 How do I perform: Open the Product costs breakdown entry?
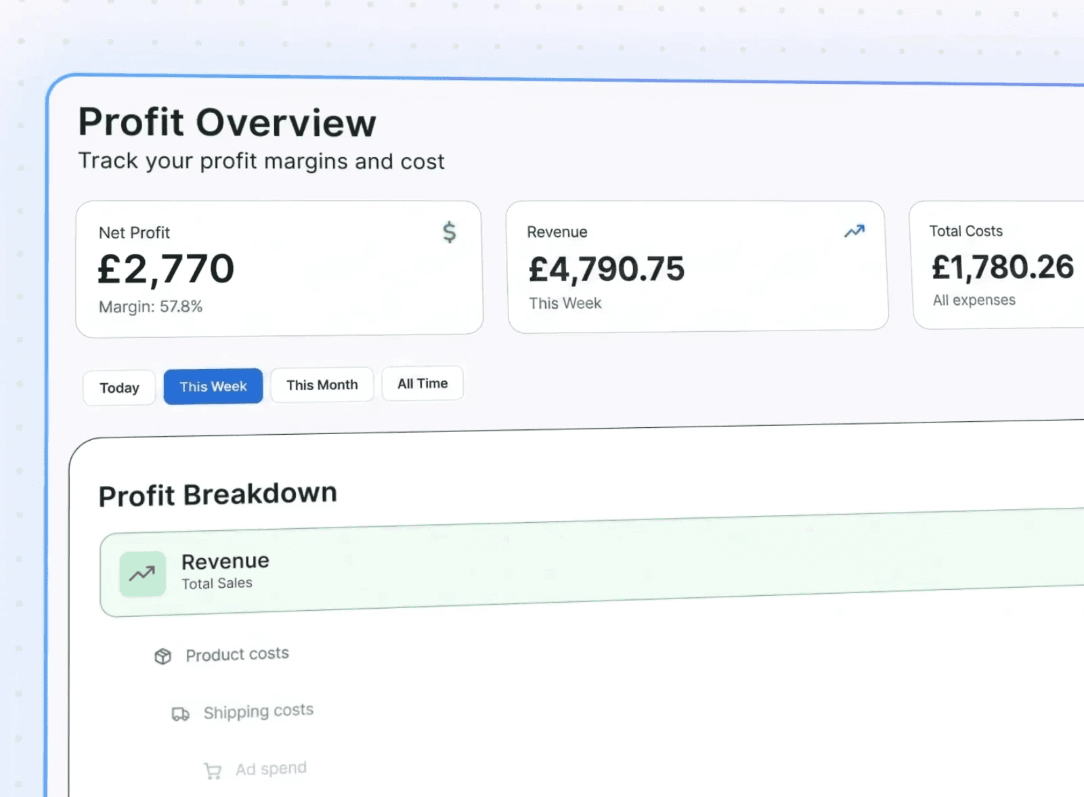(237, 654)
